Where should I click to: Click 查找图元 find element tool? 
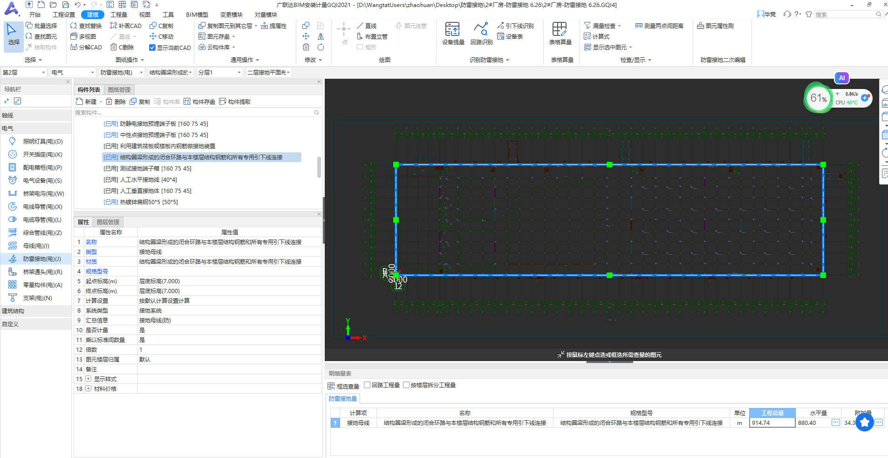pyautogui.click(x=41, y=36)
